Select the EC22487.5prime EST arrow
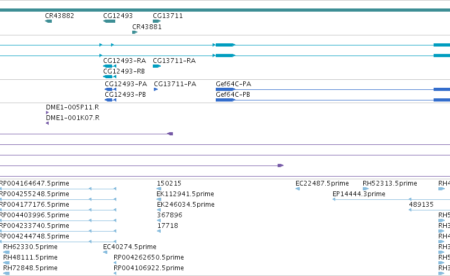The width and height of the screenshot is (450, 276). 298,189
